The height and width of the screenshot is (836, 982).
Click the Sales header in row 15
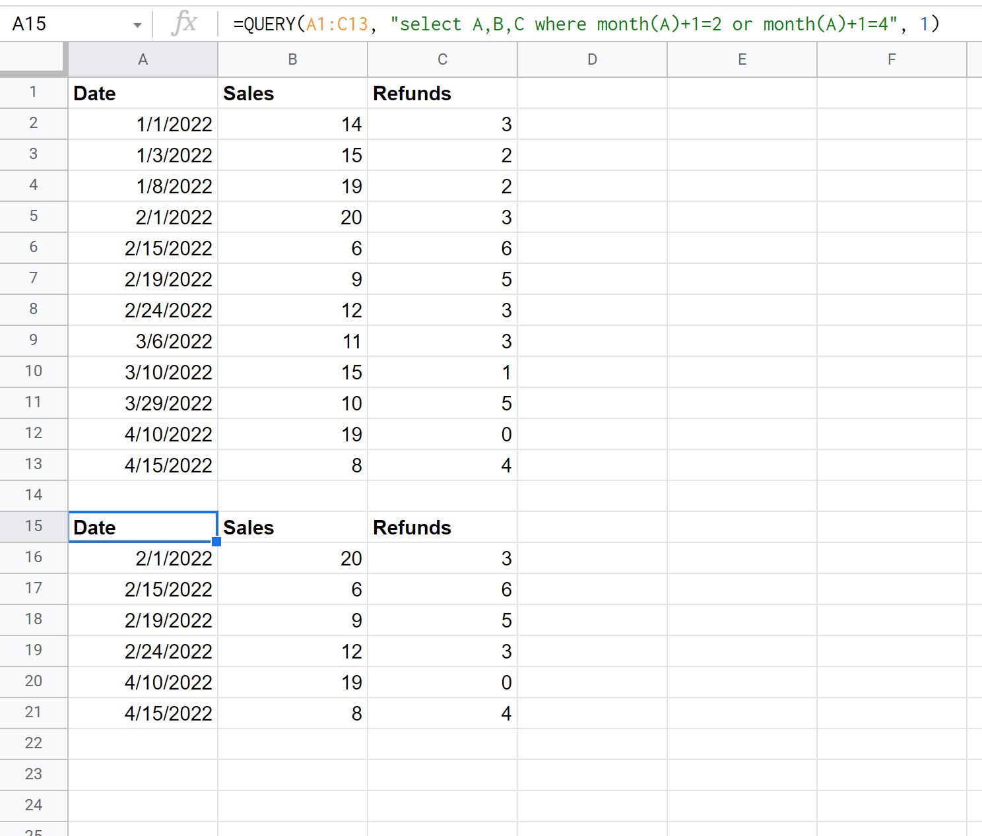coord(292,527)
